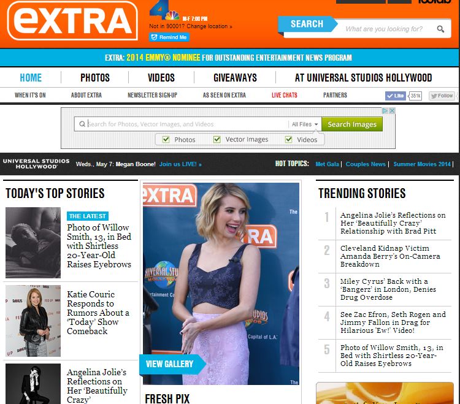Image resolution: width=460 pixels, height=404 pixels.
Task: Click the Twitter Follow button
Action: pyautogui.click(x=442, y=96)
